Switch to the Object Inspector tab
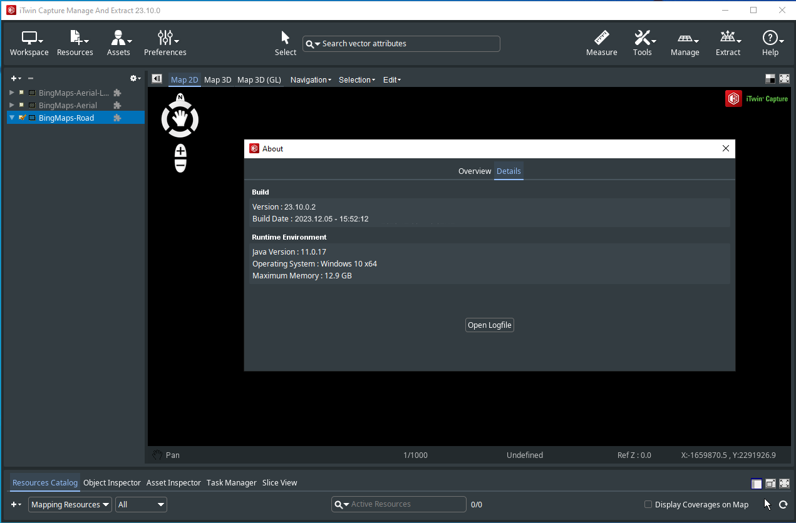The image size is (796, 523). point(112,482)
